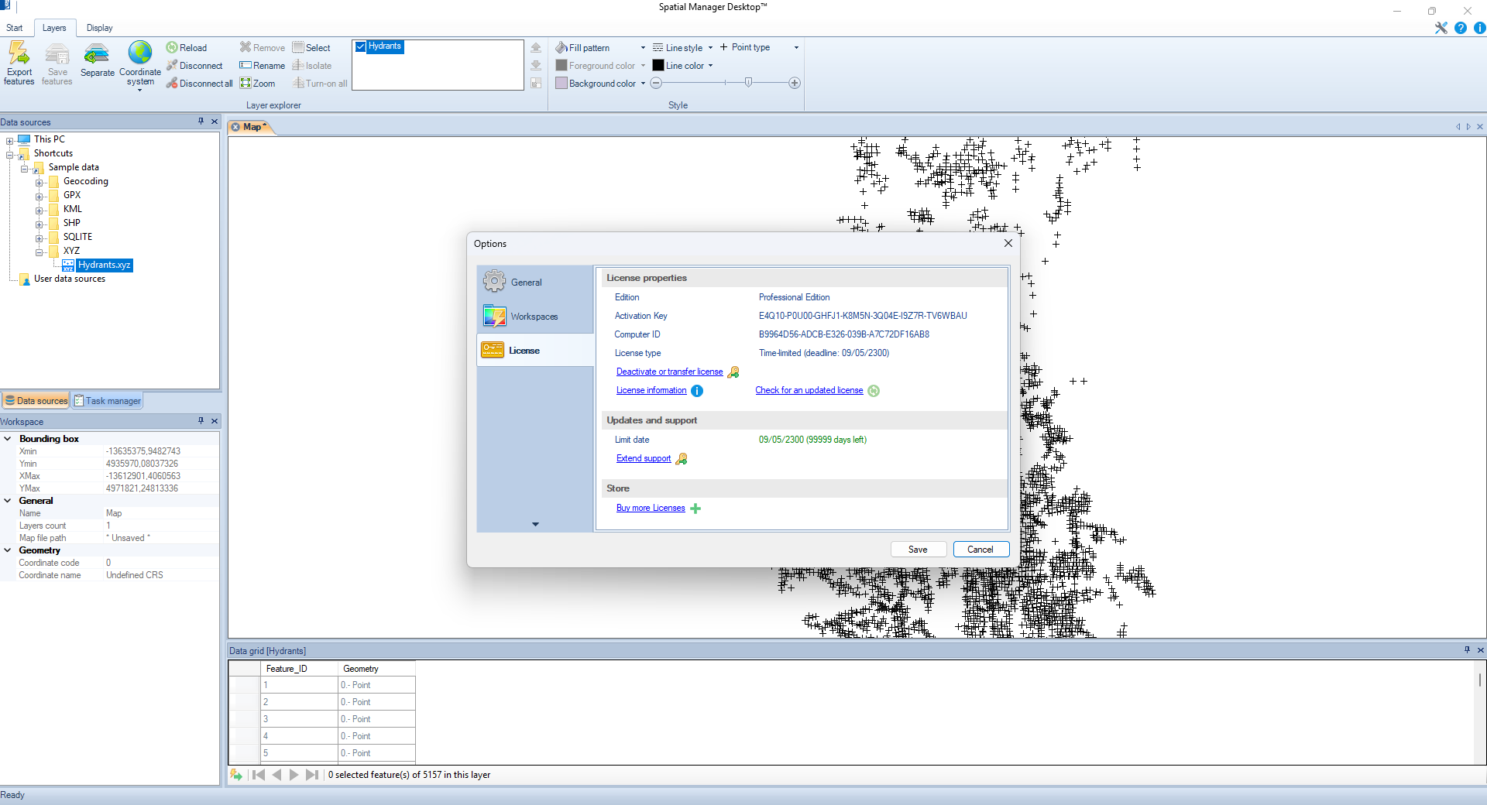This screenshot has height=805, width=1487.
Task: Move layer down arrow icon
Action: pos(536,65)
